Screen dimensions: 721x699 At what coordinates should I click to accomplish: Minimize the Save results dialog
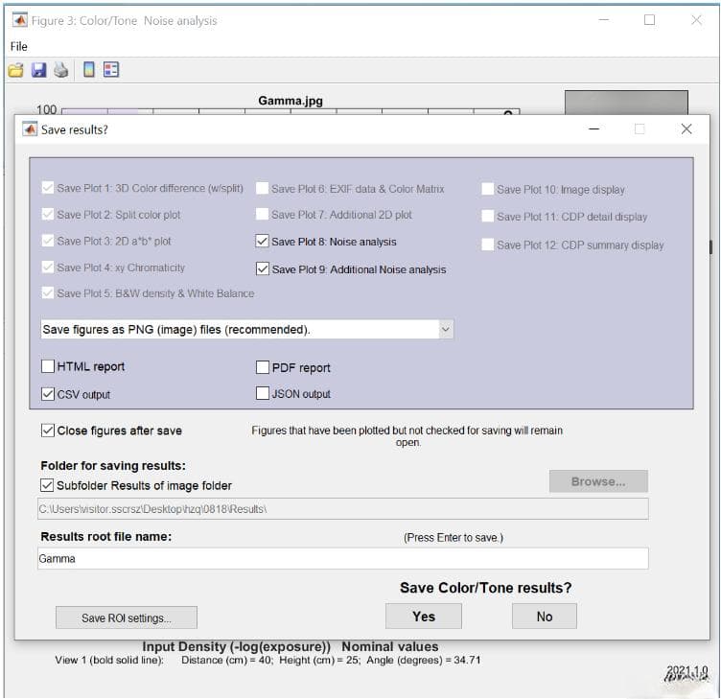(594, 129)
